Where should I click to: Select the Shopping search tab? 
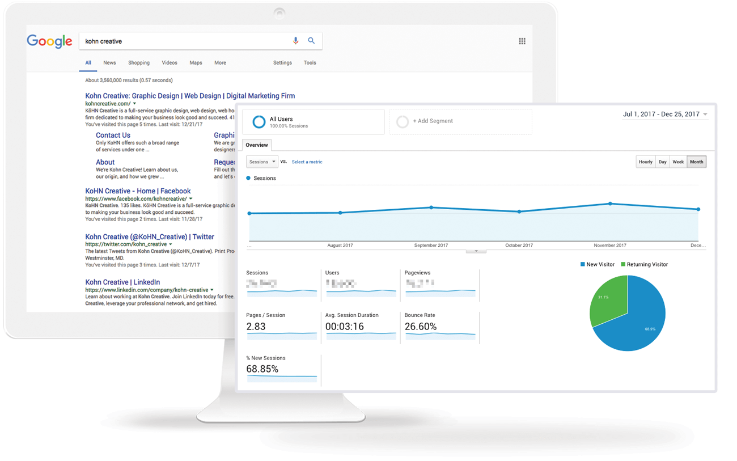pyautogui.click(x=139, y=63)
